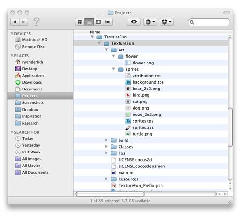Collapse the DEVICES sidebar section
Screen dimensions: 241x217
click(x=12, y=33)
